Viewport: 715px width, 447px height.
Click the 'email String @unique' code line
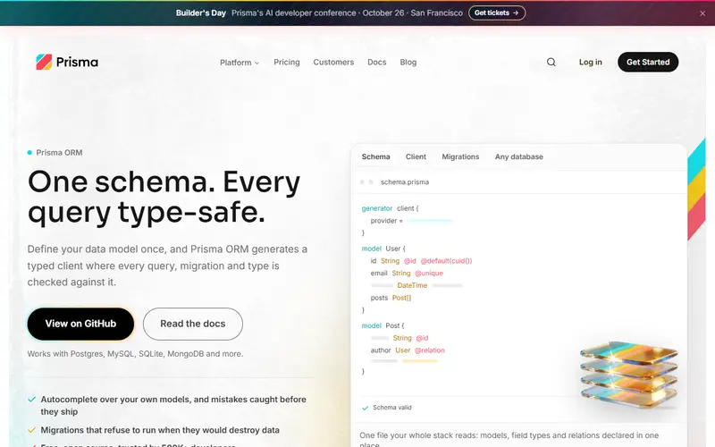[407, 274]
